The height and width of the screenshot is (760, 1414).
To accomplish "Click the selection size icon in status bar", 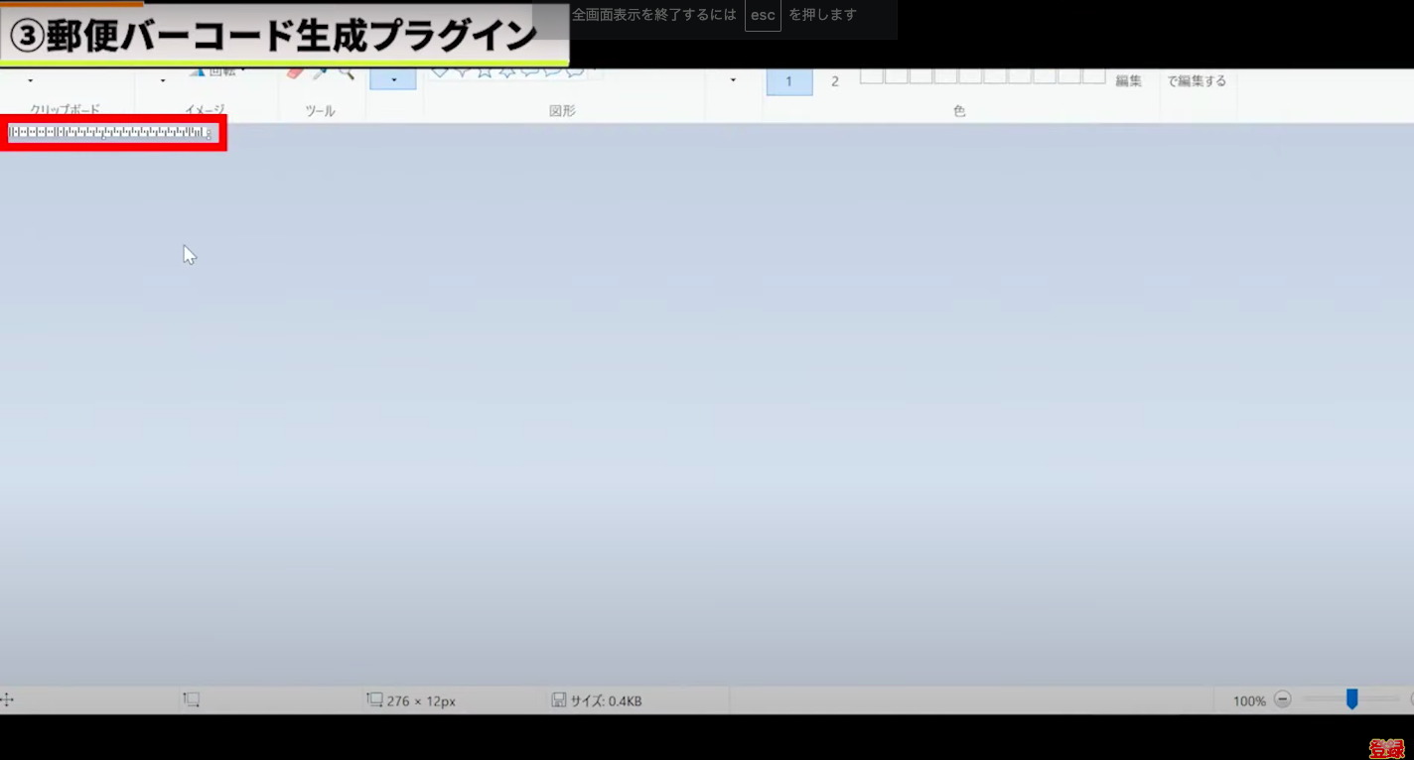I will (192, 700).
